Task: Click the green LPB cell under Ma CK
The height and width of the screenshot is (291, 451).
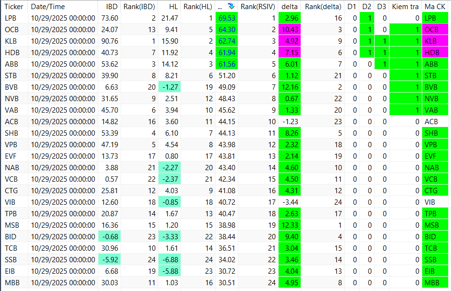Action: [435, 18]
